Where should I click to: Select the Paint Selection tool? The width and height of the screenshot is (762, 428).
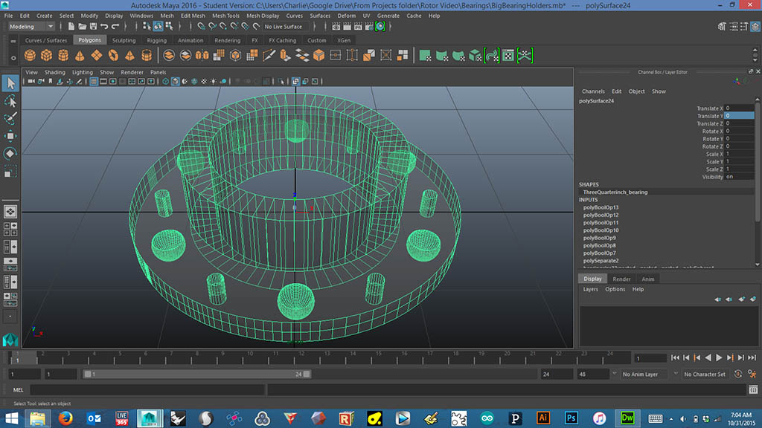tap(10, 119)
